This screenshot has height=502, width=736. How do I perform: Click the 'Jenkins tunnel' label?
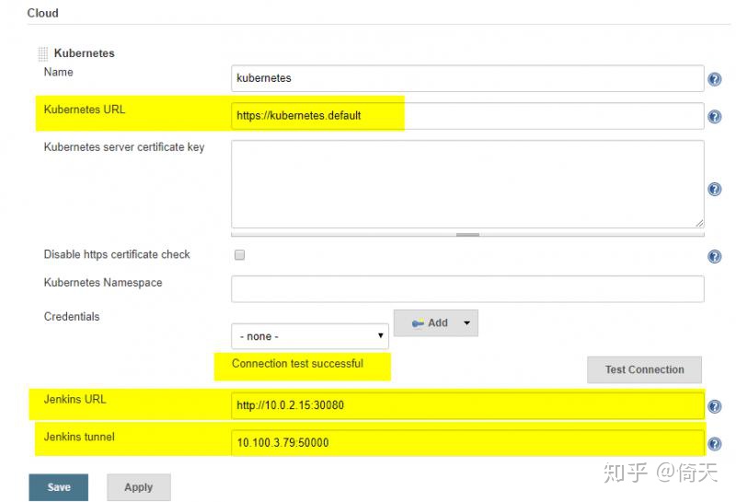tap(79, 437)
